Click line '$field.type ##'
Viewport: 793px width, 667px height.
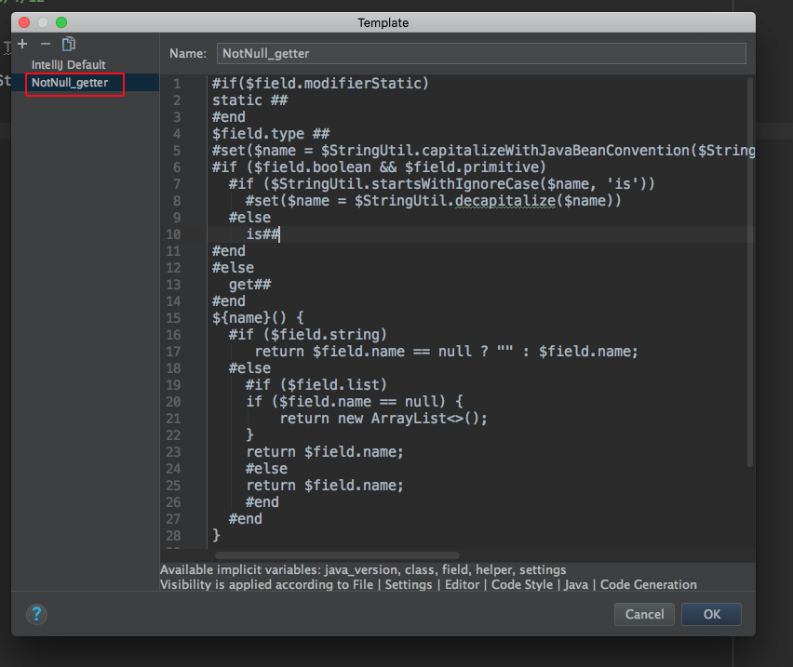(271, 134)
